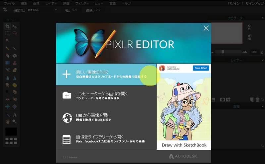Close the Pixlr Editor welcome dialog
The image size is (265, 164).
click(x=206, y=28)
